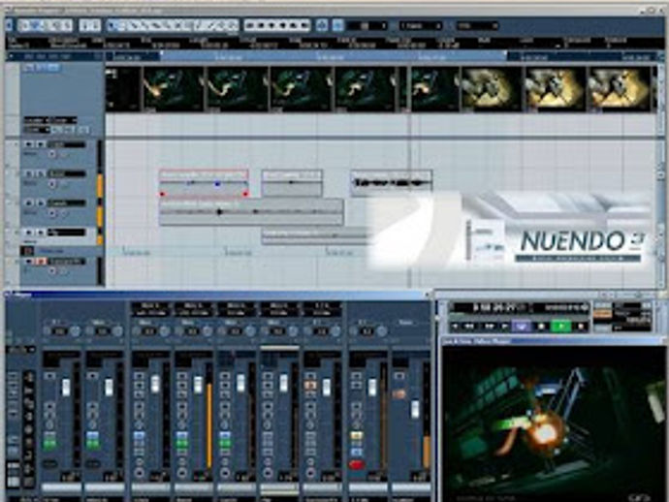Image resolution: width=669 pixels, height=502 pixels.
Task: Click the Fast Forward button in transport panel
Action: (489, 327)
